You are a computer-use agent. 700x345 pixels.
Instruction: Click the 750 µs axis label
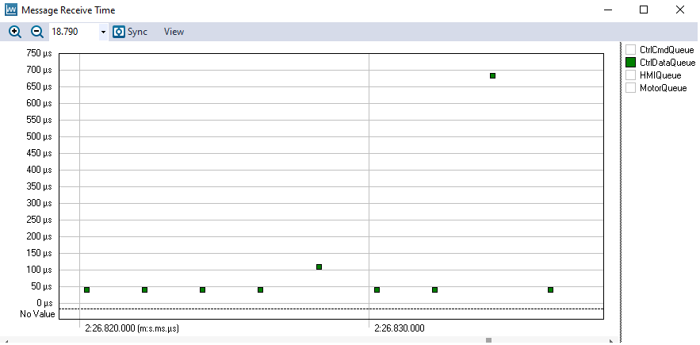click(40, 53)
